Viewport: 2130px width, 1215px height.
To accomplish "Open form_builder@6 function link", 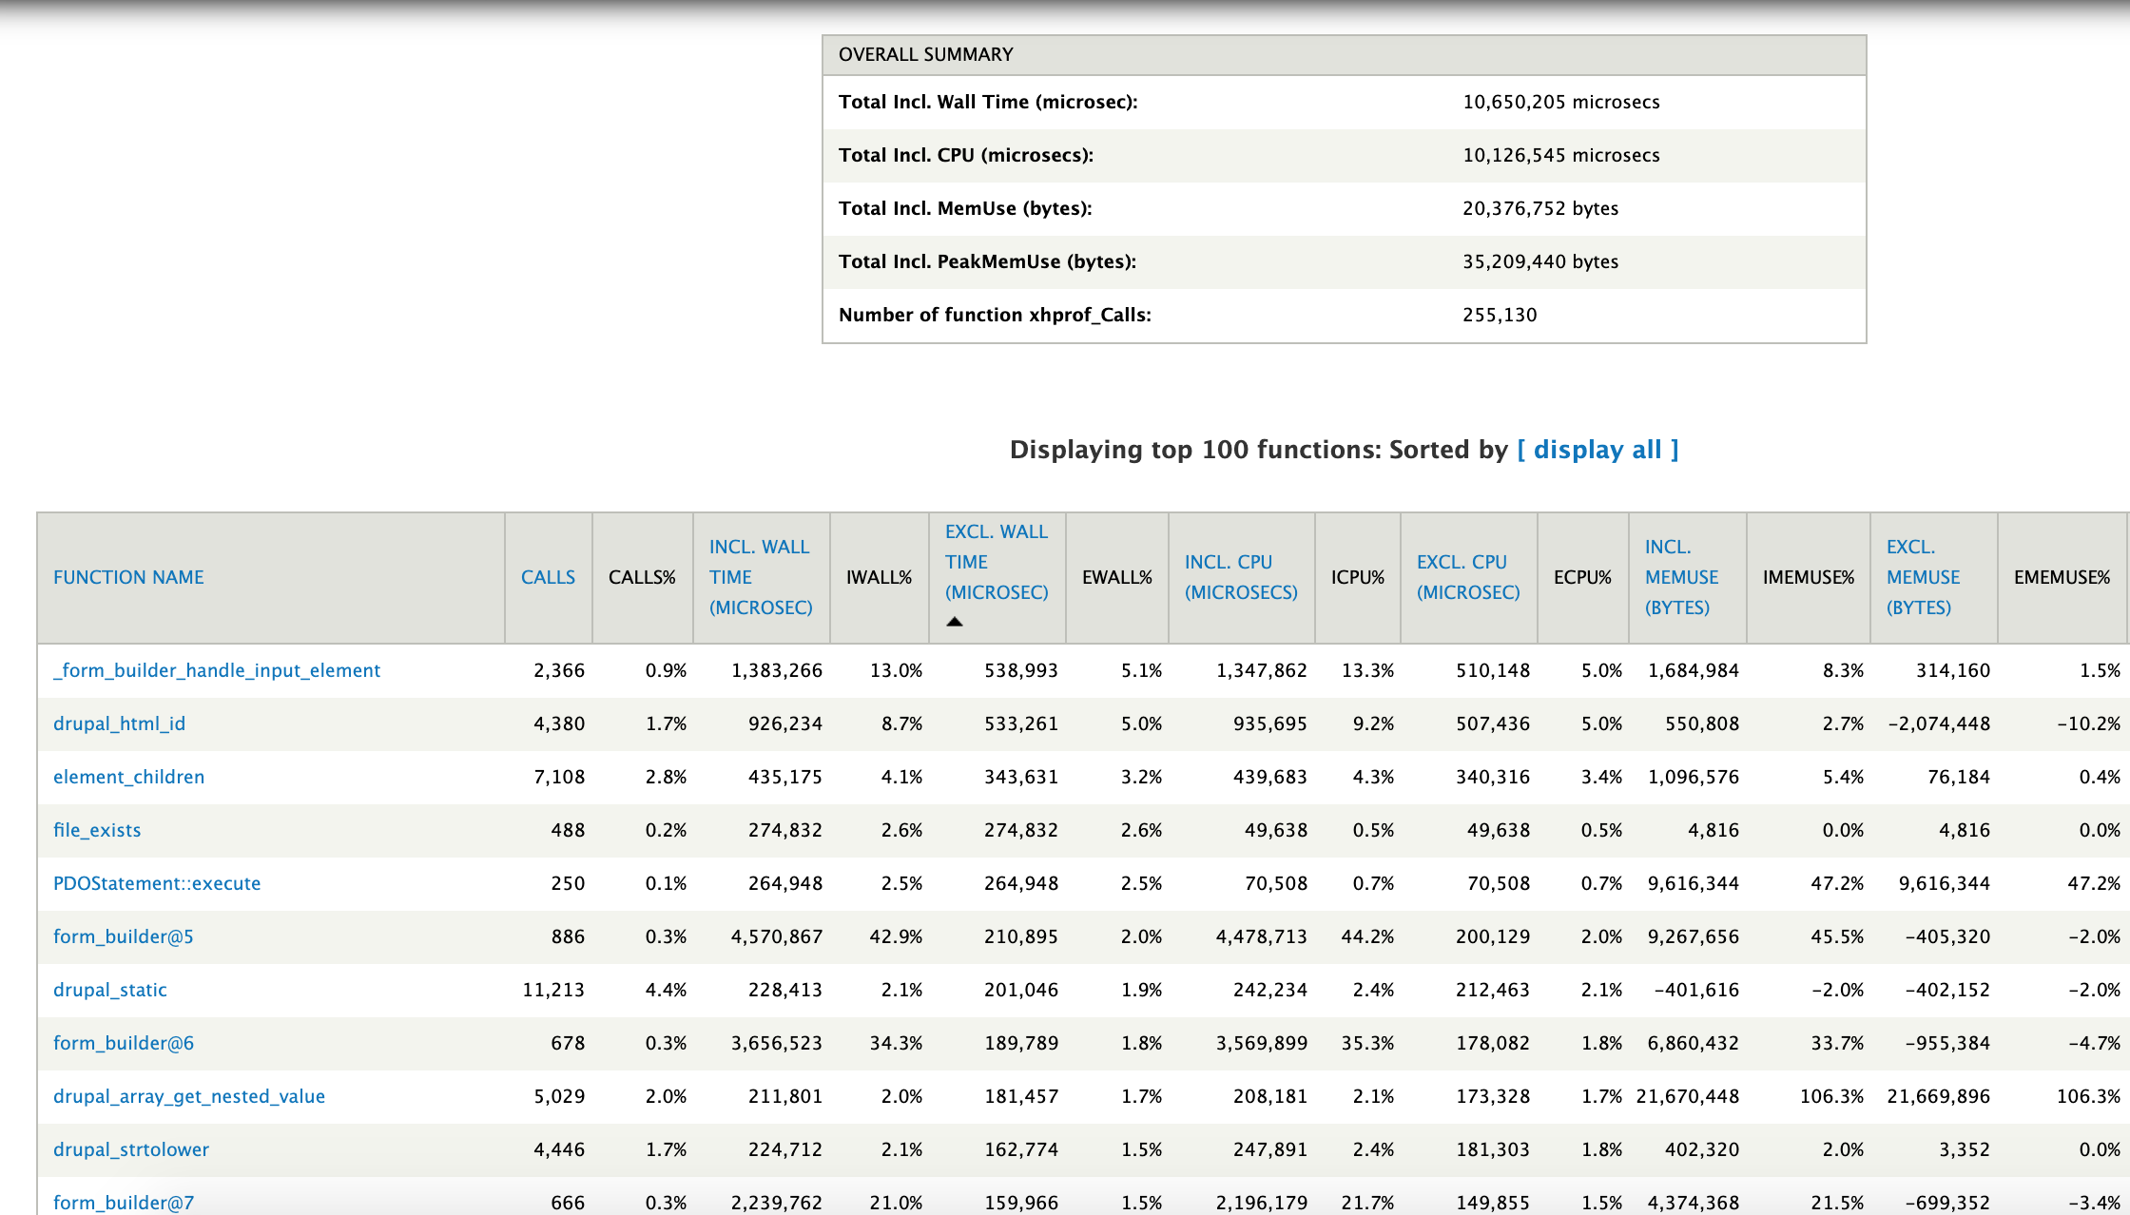I will (124, 1043).
